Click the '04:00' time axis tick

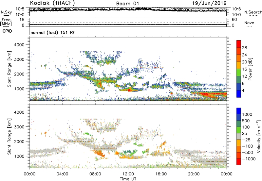pyautogui.click(x=62, y=174)
